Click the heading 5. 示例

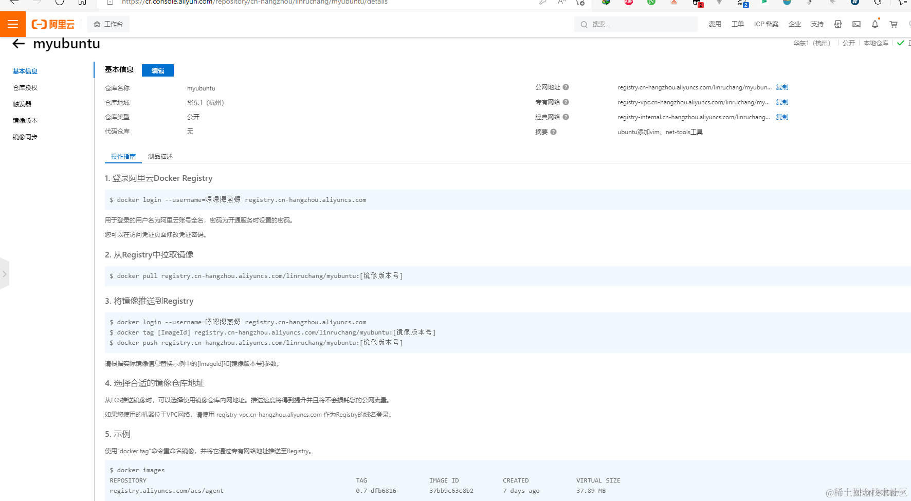pyautogui.click(x=117, y=434)
